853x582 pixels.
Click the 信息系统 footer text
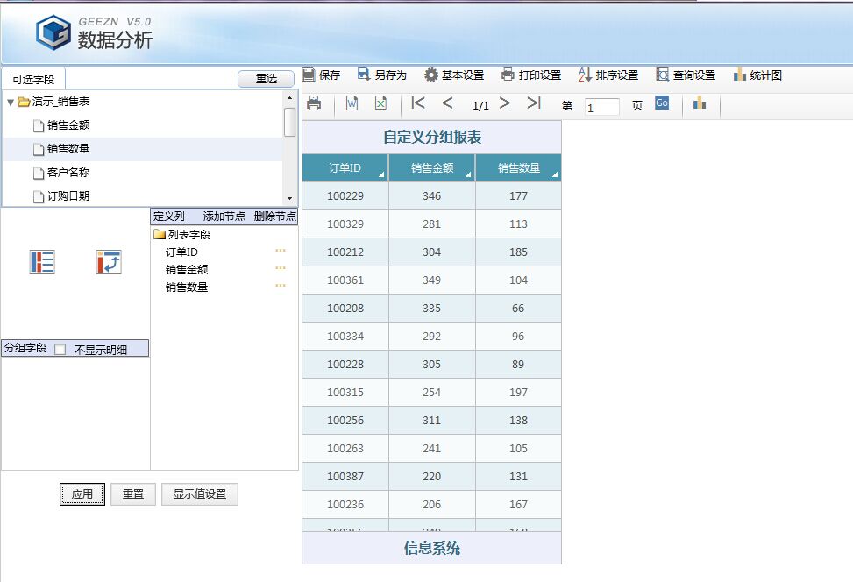[x=432, y=548]
